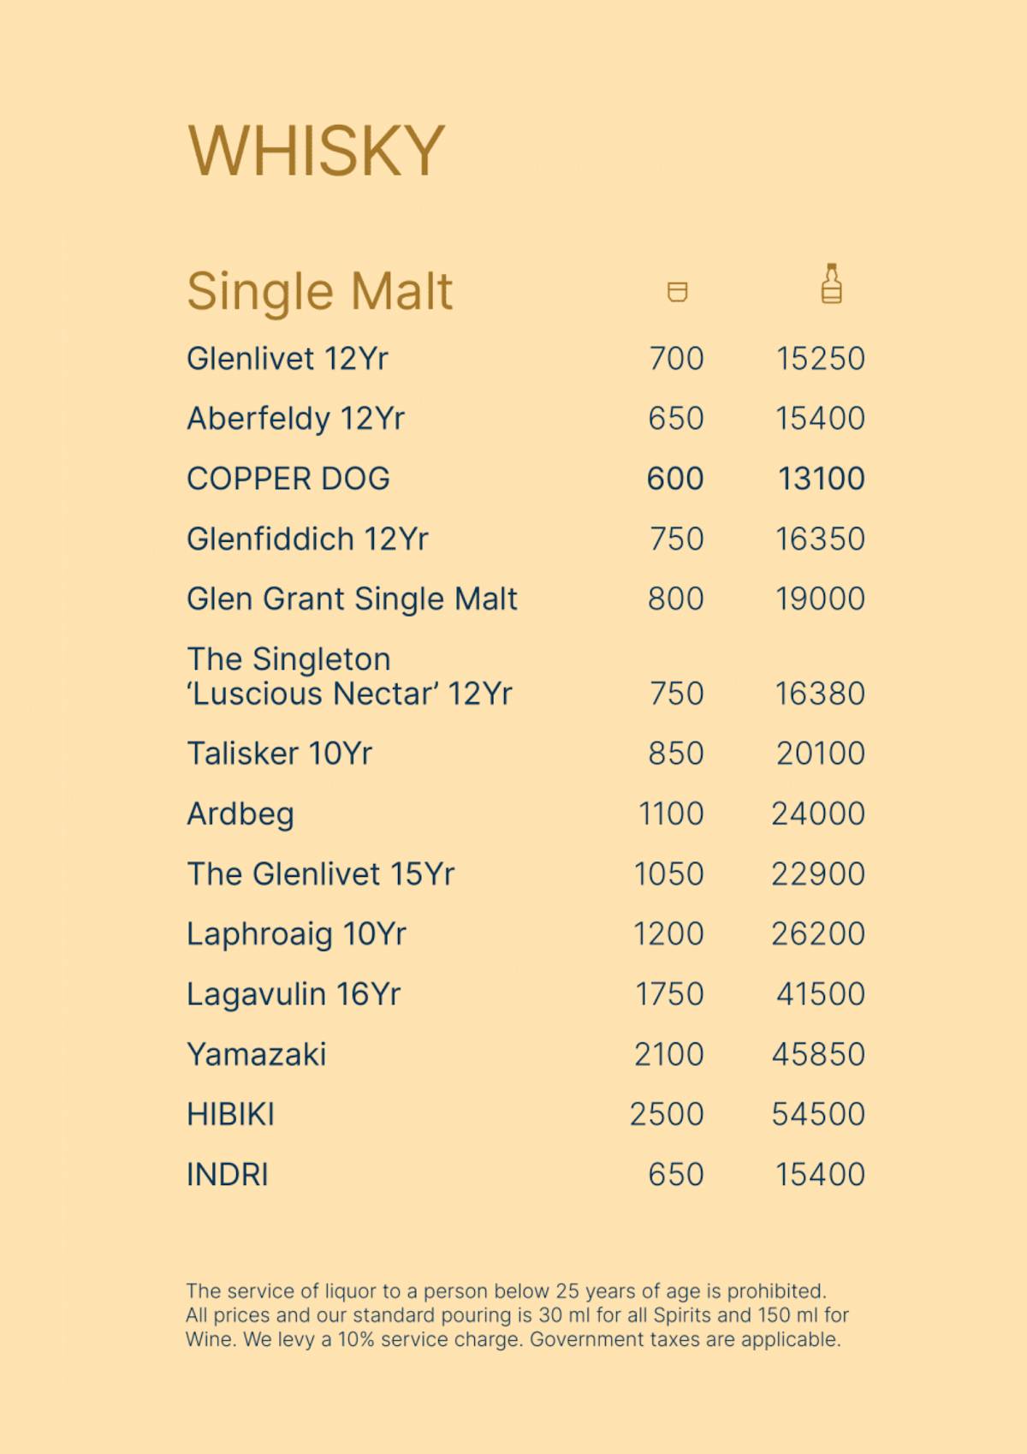Click the Ardbeg glass price 1100
Image resolution: width=1027 pixels, height=1454 pixels.
[x=671, y=813]
